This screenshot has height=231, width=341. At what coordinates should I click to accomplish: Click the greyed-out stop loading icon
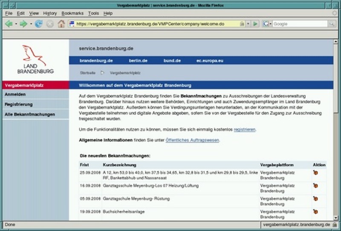[x=50, y=24]
